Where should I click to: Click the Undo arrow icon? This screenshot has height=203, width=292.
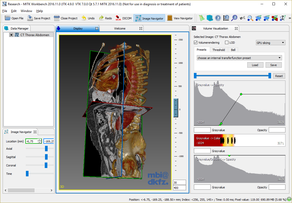point(84,18)
